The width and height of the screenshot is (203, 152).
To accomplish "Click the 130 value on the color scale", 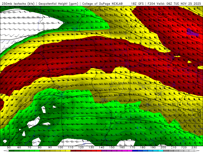I will [x=91, y=147].
